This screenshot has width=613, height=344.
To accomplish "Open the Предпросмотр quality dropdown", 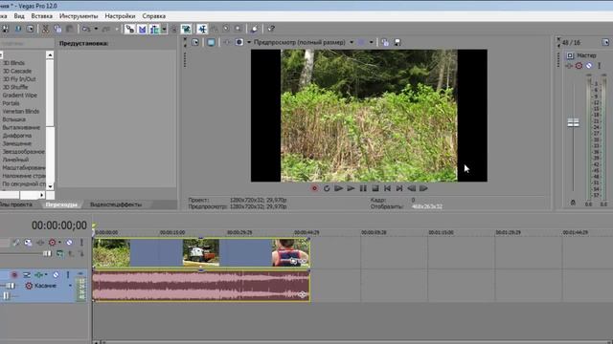I will (x=352, y=42).
